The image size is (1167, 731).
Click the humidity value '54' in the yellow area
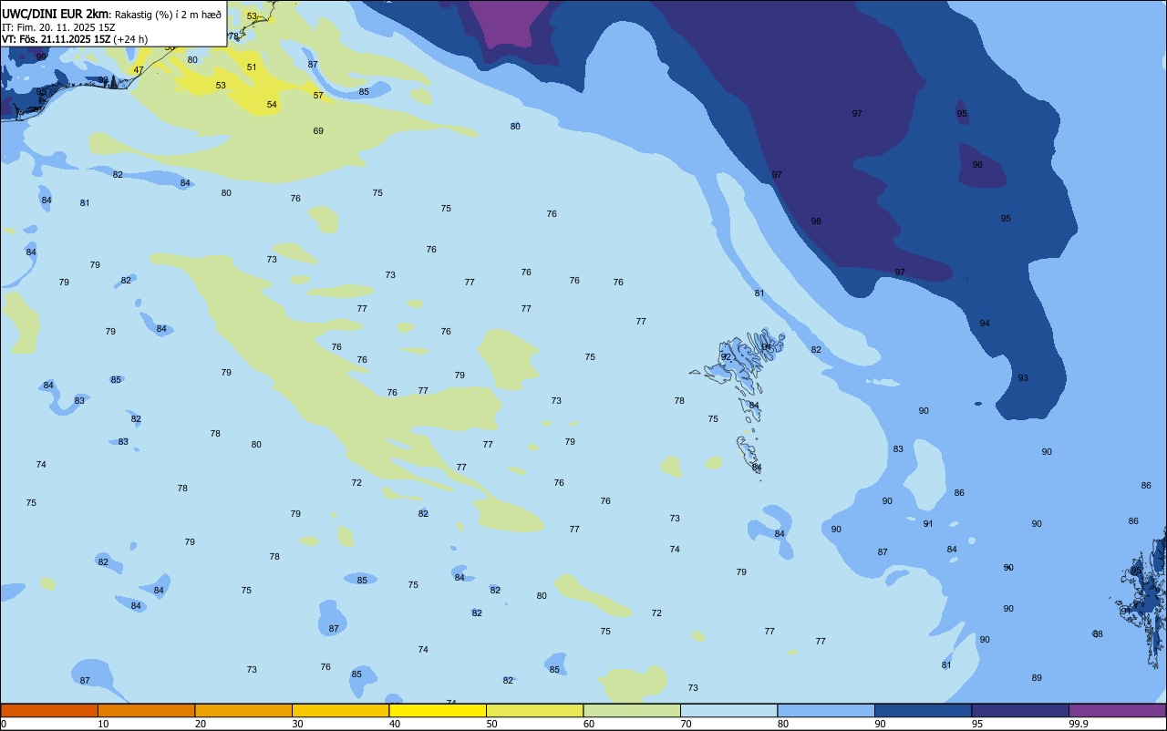click(272, 105)
